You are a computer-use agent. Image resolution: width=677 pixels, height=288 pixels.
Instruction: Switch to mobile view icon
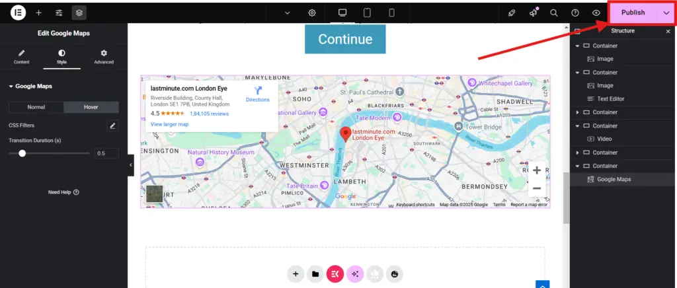tap(391, 13)
